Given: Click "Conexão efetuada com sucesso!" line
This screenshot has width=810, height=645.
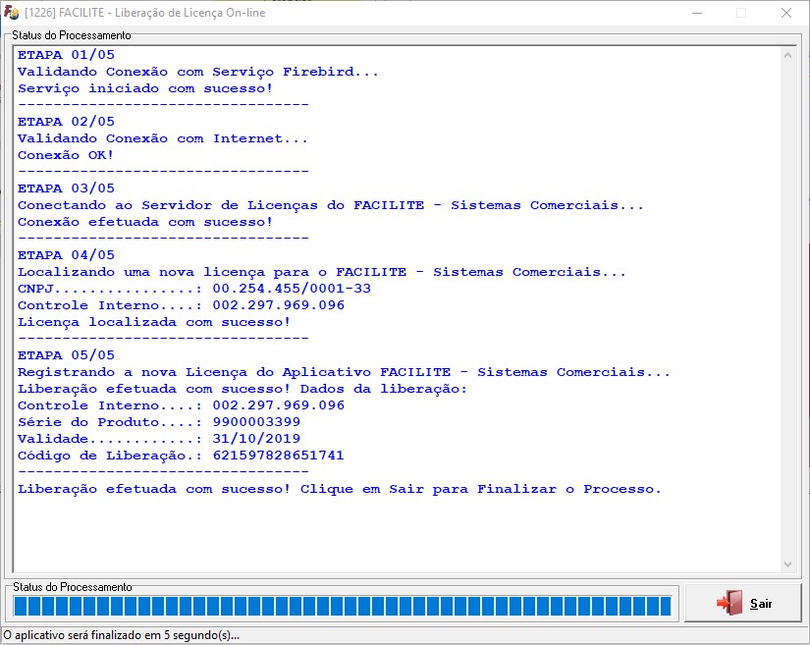Looking at the screenshot, I should coord(145,222).
